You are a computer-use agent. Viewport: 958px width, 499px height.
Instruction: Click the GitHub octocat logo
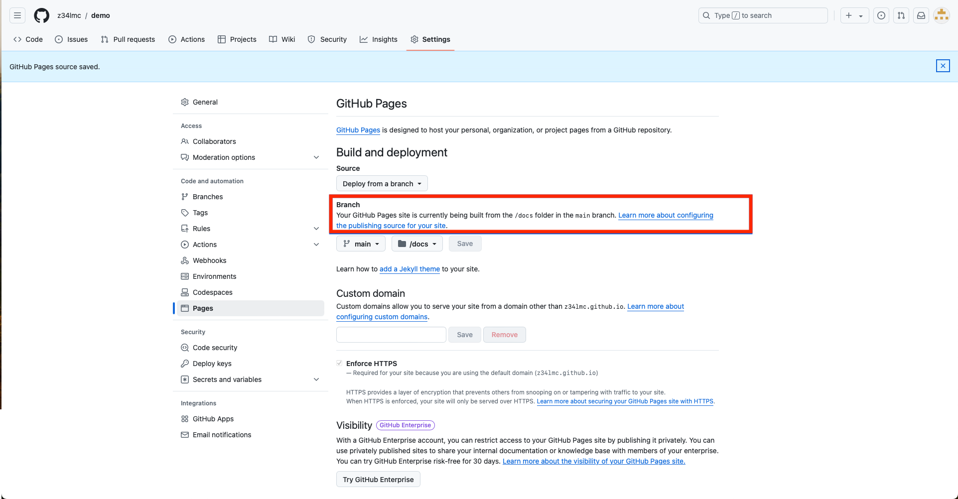(x=41, y=15)
